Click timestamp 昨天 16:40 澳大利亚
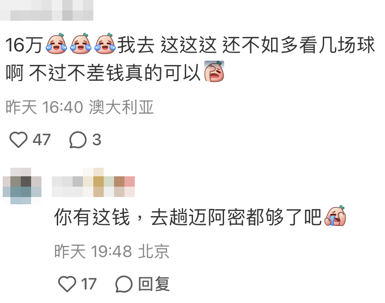Viewport: 385px width, 303px height. (79, 107)
